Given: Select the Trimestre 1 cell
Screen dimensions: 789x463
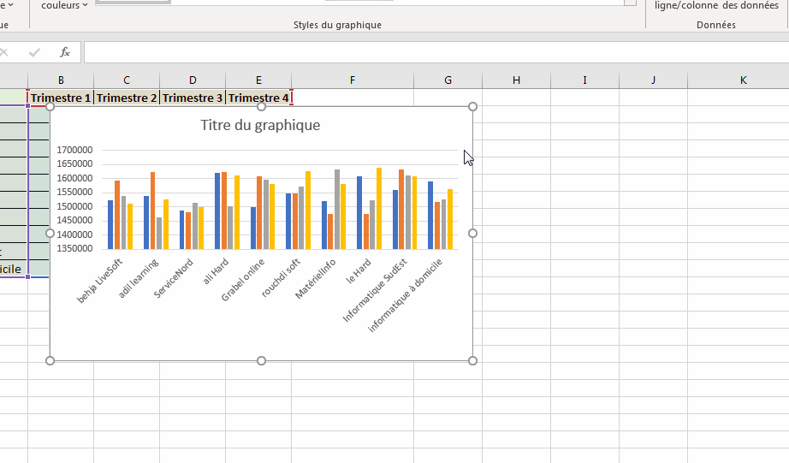Looking at the screenshot, I should point(61,98).
